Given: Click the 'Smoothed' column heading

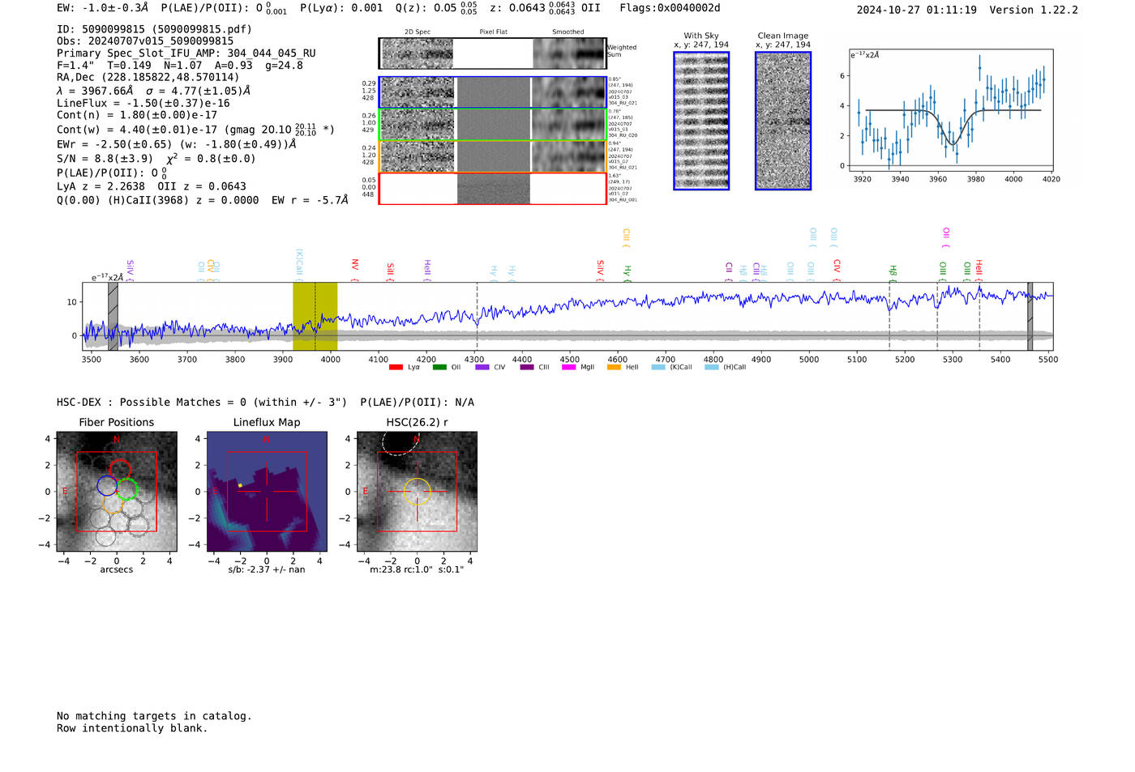Looking at the screenshot, I should point(567,32).
